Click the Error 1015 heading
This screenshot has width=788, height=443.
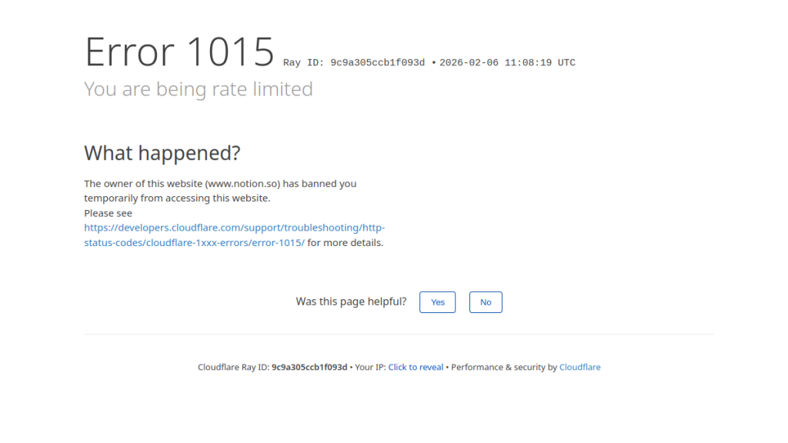click(x=179, y=52)
